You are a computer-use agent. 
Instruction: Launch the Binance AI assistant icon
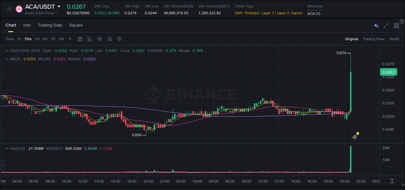[376, 25]
